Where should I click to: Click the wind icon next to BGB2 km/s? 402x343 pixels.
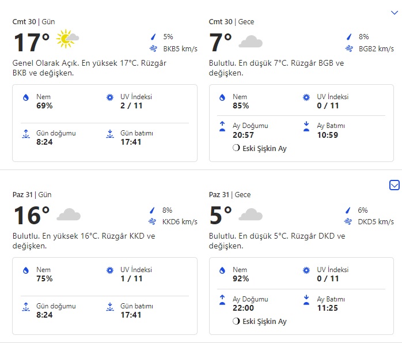pyautogui.click(x=349, y=49)
